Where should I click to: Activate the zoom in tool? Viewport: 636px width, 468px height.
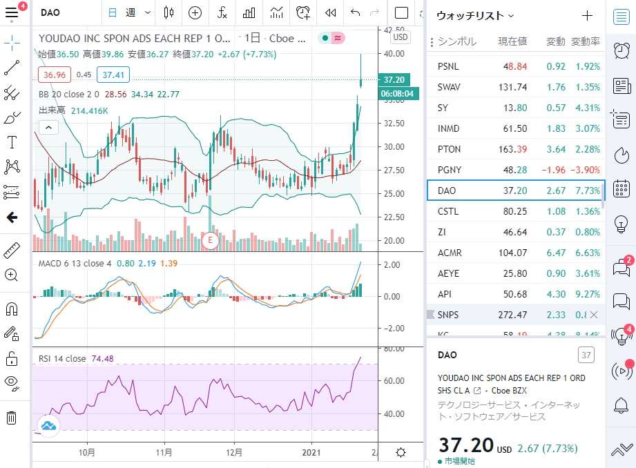point(11,275)
